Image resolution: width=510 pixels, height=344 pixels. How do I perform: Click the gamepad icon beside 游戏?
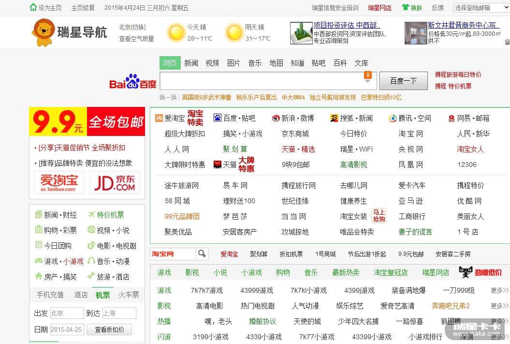(x=38, y=261)
